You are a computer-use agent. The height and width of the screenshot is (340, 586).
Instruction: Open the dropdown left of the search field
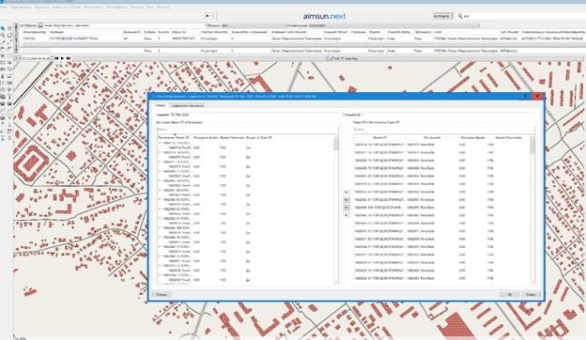(443, 16)
